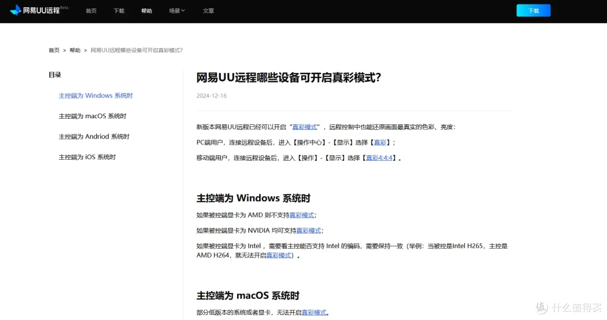Open 真彩模式 link in the AMD line

coord(302,215)
